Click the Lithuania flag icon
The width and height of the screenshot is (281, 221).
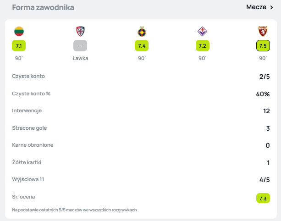(19, 31)
